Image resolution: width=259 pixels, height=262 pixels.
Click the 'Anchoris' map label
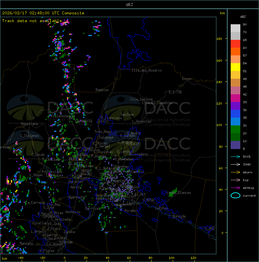tap(73, 212)
